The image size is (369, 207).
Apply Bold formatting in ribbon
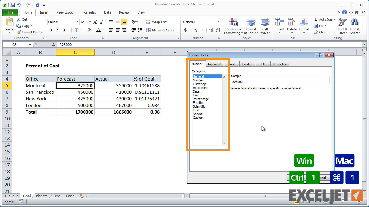point(50,30)
